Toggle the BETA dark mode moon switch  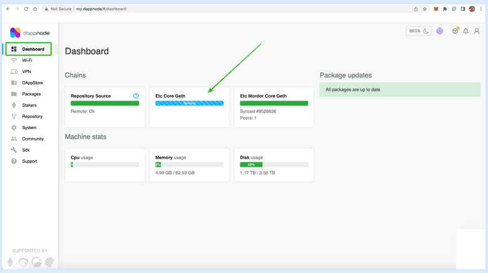pyautogui.click(x=419, y=31)
